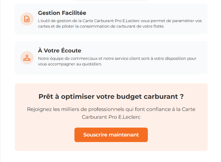Click the line starting "Notre équipe de commerciaux"
The height and width of the screenshot is (162, 221).
117,59
